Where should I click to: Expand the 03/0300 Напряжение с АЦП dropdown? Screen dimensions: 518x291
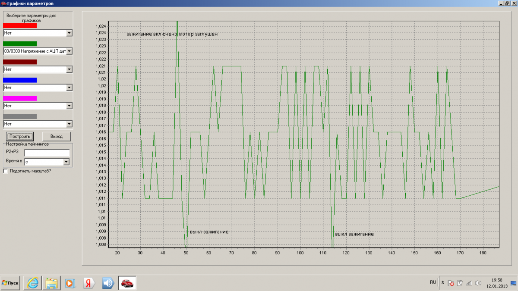69,51
